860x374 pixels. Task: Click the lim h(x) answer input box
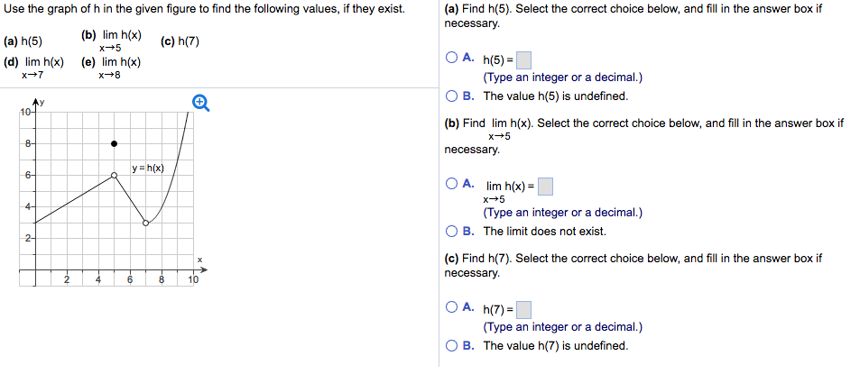545,187
